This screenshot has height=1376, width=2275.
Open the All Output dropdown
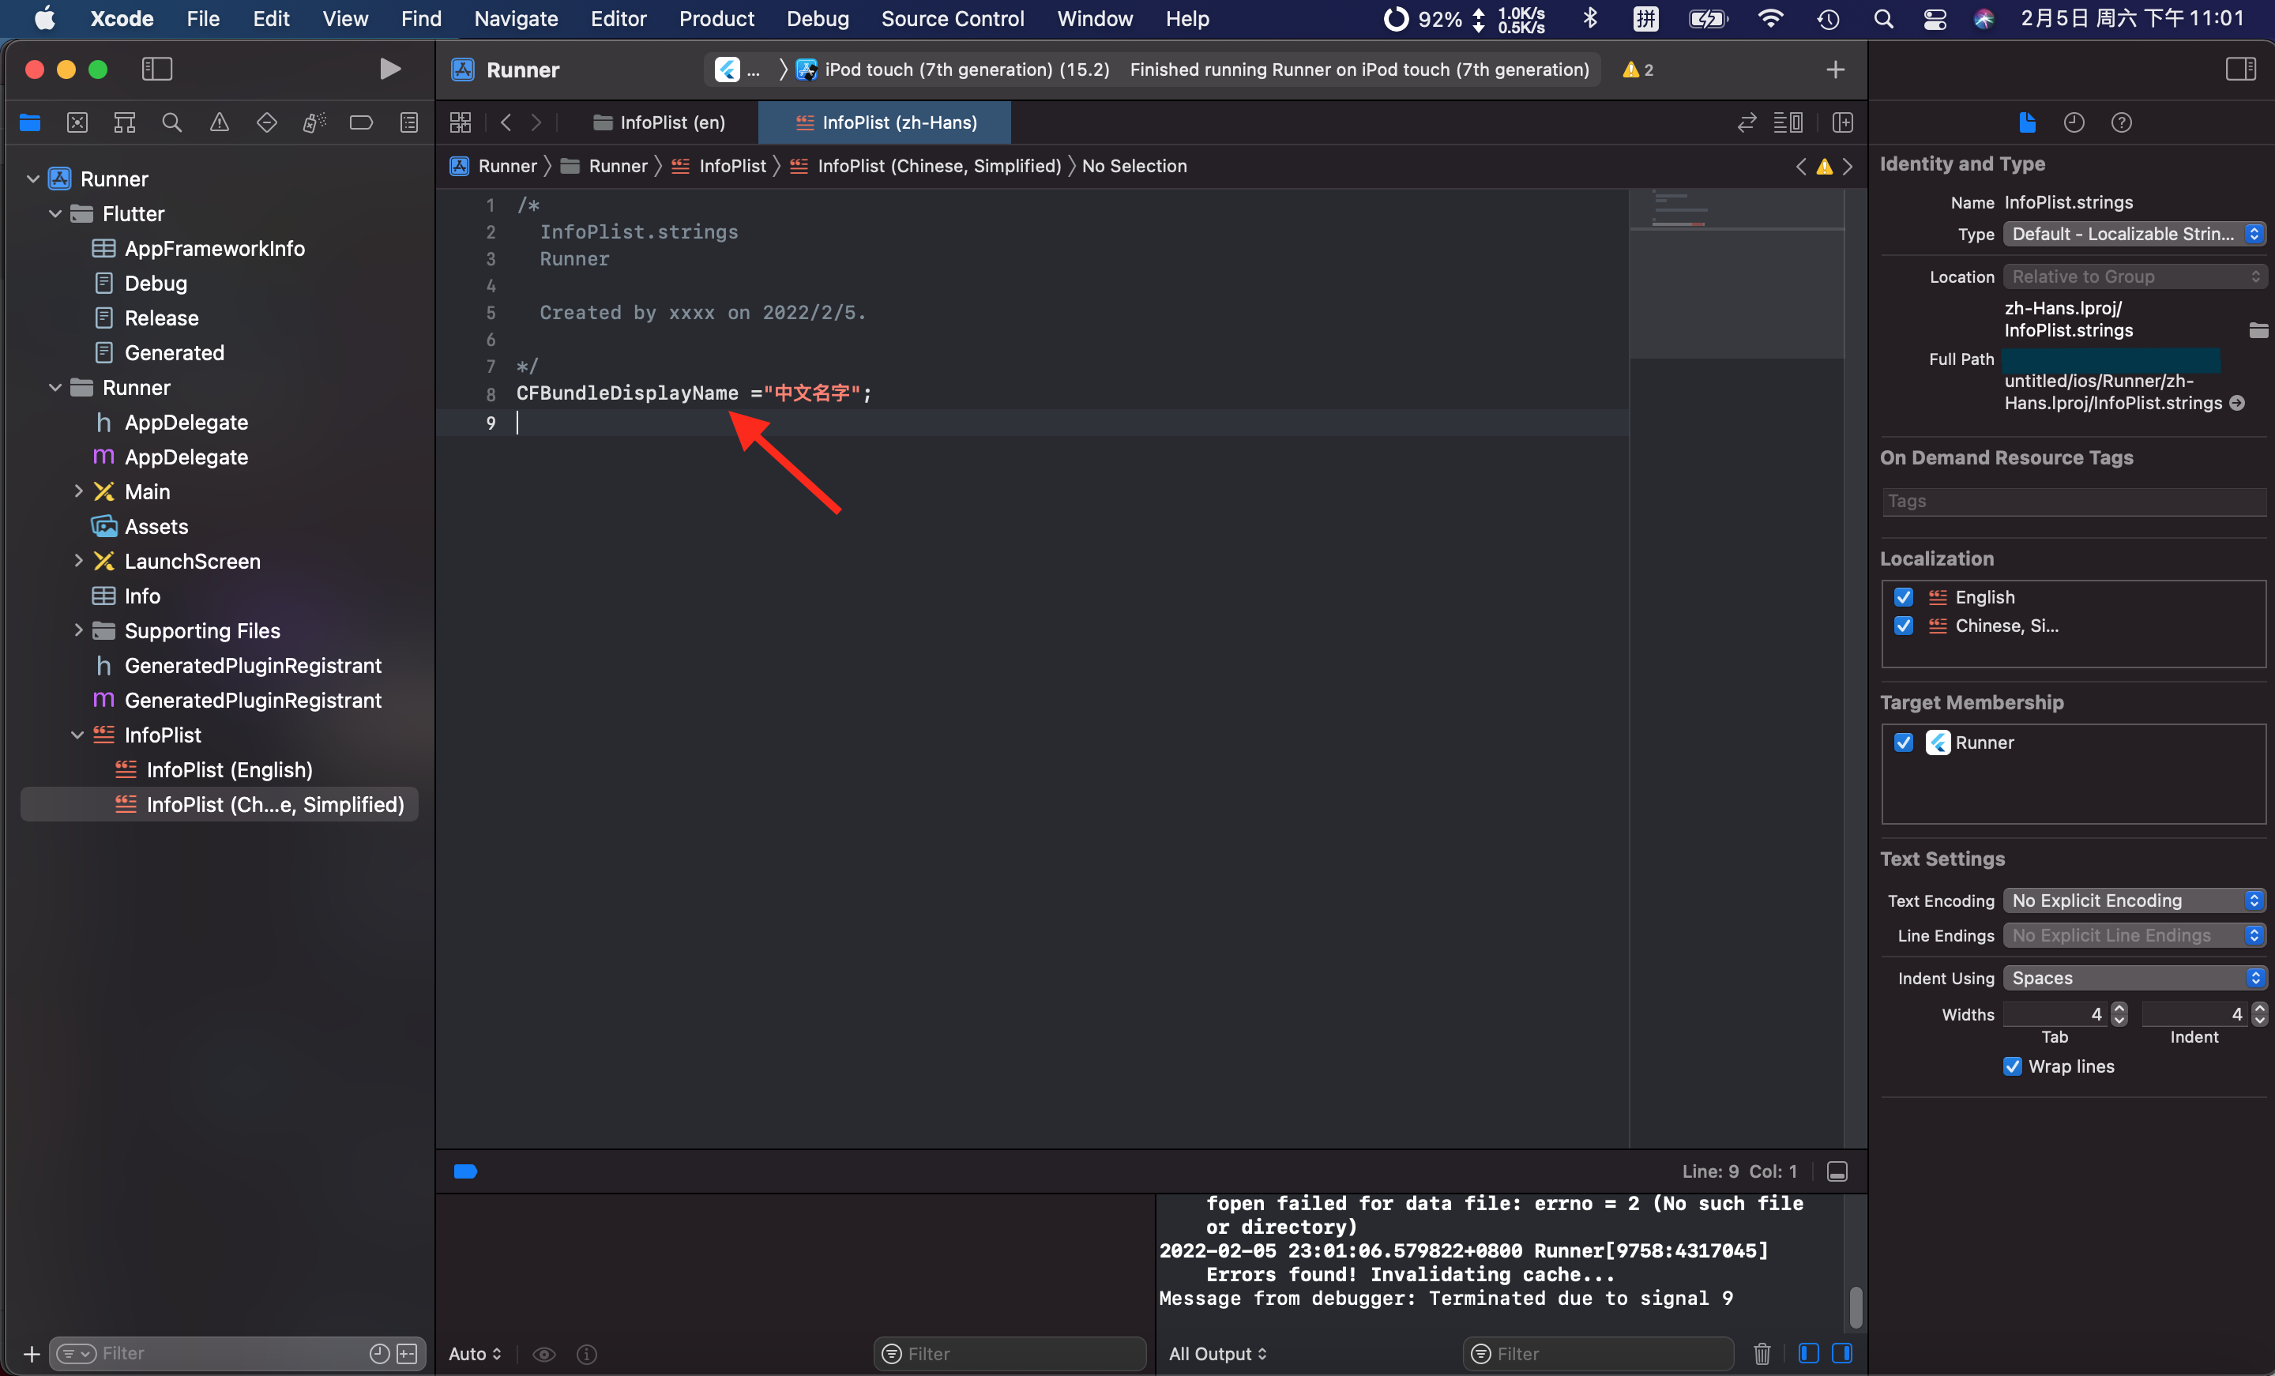pos(1217,1353)
